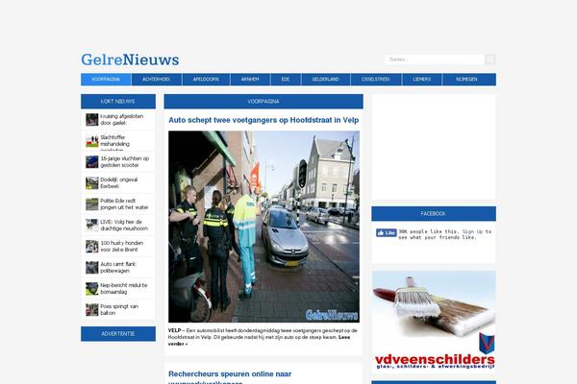The width and height of the screenshot is (577, 384).
Task: Go to the Liemers section
Action: click(x=422, y=80)
